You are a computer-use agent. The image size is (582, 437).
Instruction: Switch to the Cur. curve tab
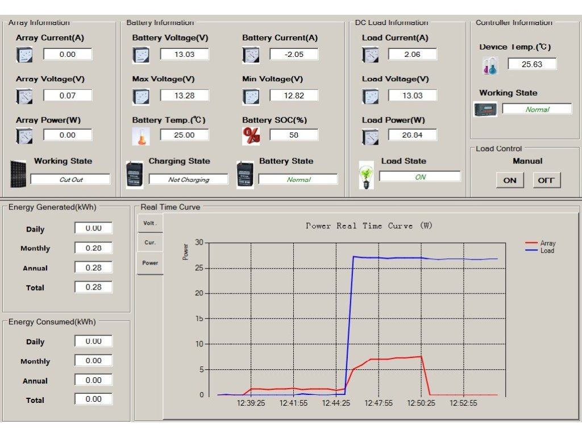click(x=150, y=242)
